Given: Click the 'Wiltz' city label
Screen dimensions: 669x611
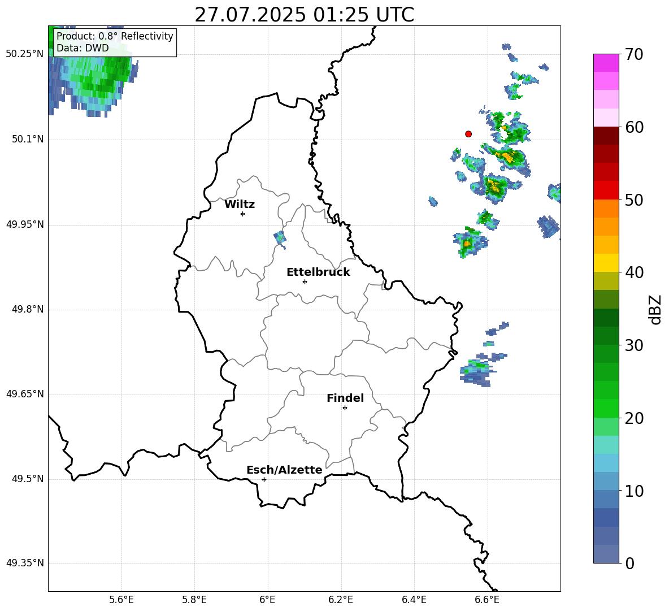Looking at the screenshot, I should (x=240, y=205).
